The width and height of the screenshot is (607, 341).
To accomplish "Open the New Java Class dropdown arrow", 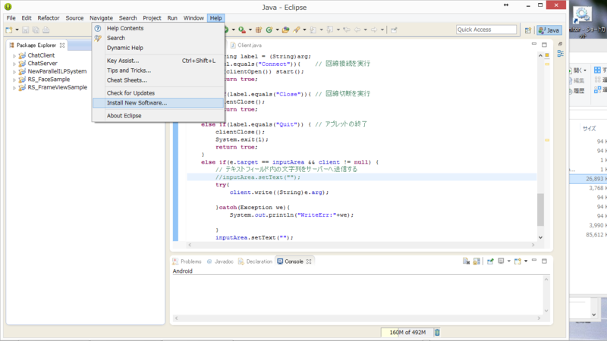I will tap(277, 30).
